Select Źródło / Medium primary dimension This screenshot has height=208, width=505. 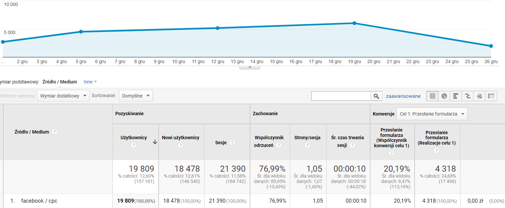coord(60,82)
